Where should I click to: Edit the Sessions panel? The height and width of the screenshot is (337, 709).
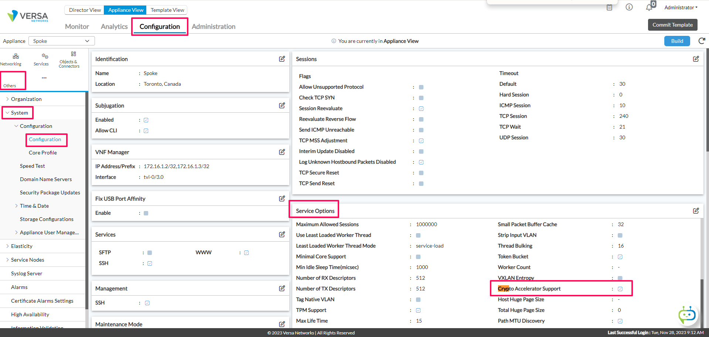696,59
